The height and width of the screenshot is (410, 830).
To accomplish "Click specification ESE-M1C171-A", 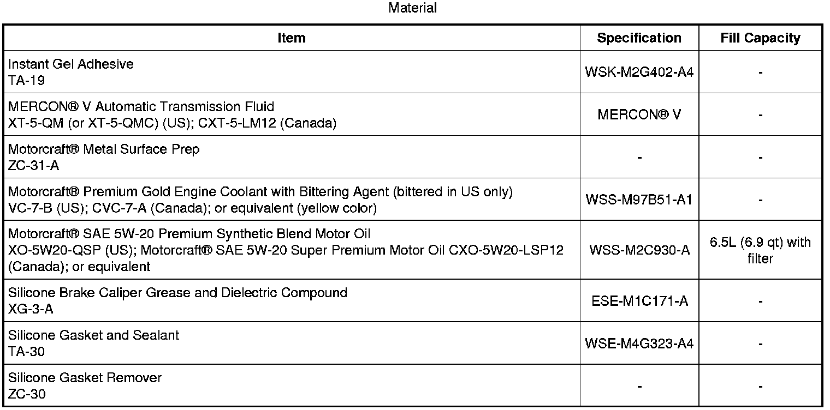I will 639,302.
